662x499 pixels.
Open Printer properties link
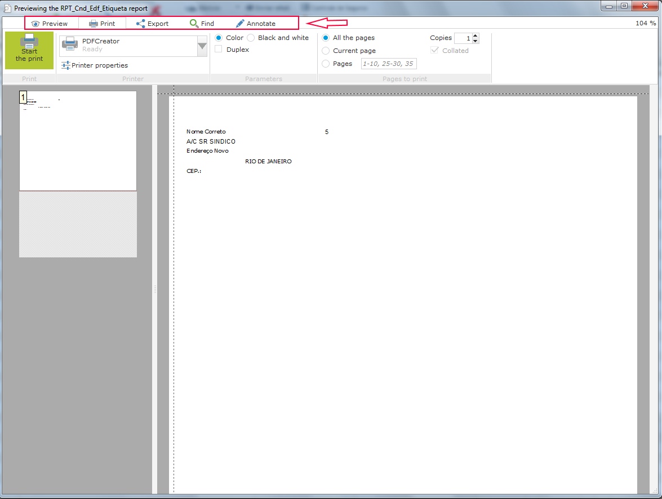(100, 65)
